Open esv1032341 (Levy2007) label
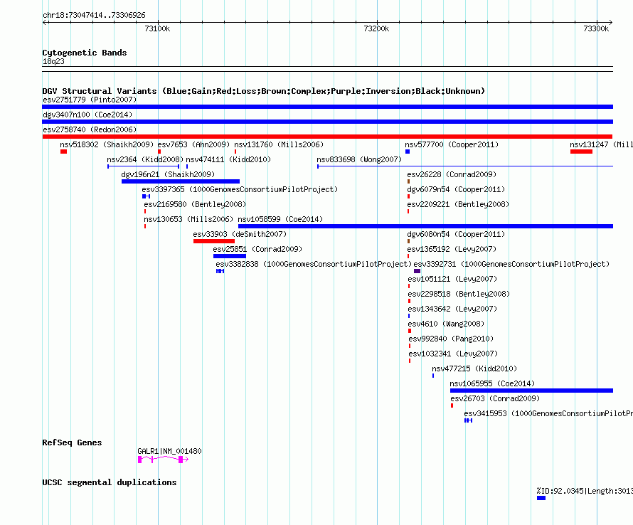The width and height of the screenshot is (633, 525). [453, 354]
